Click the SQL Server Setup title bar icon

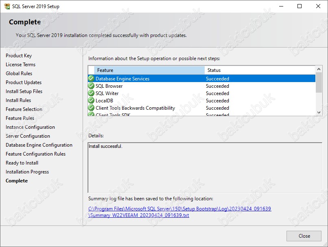click(x=7, y=6)
